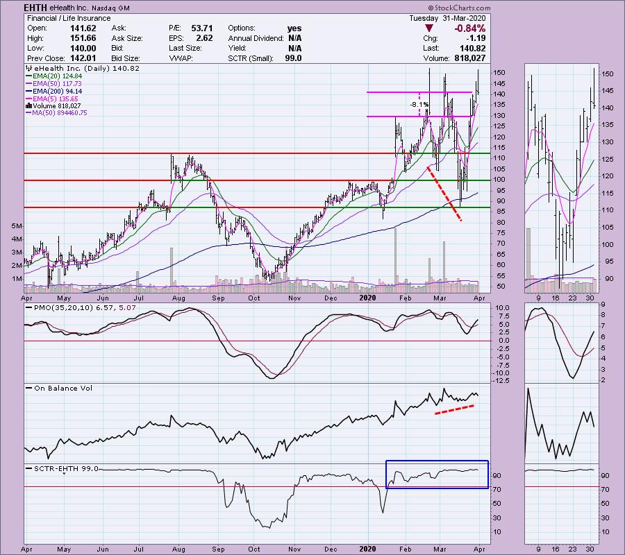Click the -0.84% percent change value
This screenshot has height=555, width=625.
[470, 28]
